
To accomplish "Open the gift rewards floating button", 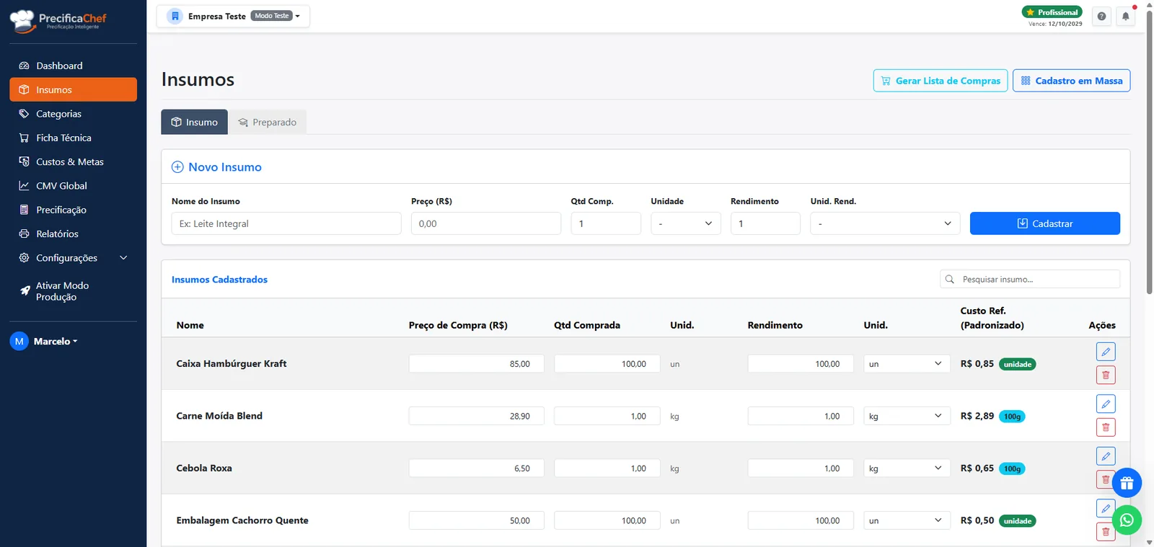I will pos(1127,483).
